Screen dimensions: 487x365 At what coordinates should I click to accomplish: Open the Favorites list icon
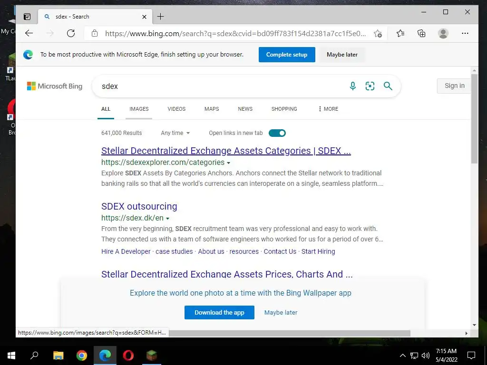tap(400, 33)
